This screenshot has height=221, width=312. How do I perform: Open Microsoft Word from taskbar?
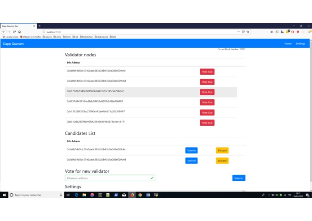point(148,195)
